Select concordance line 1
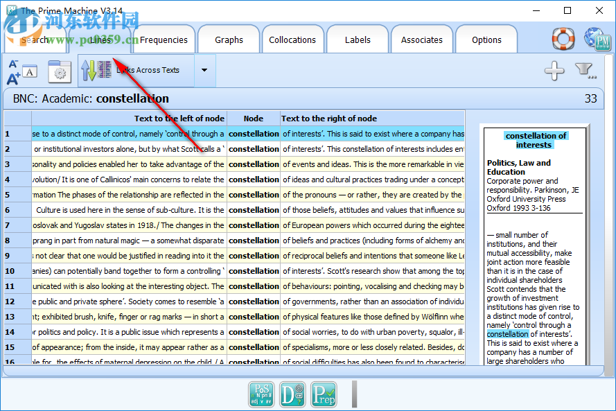616x411 pixels. tap(234, 134)
